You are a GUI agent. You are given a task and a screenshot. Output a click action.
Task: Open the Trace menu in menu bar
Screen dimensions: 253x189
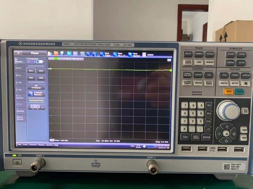[26, 144]
